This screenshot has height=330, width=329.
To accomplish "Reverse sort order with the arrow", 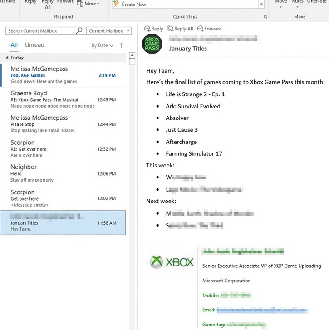I will [121, 45].
